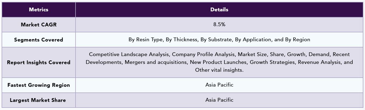Click Asia Pacific in Fastest Growing Region row
This screenshot has width=365, height=110.
click(x=219, y=85)
